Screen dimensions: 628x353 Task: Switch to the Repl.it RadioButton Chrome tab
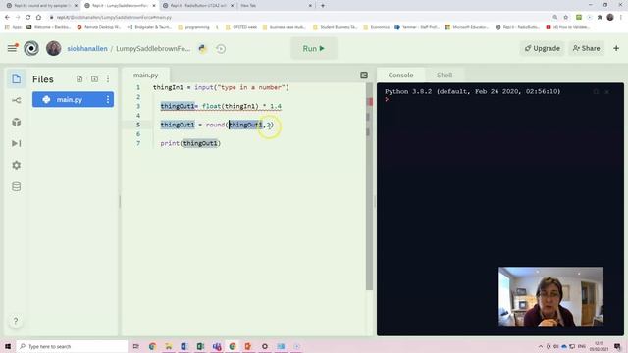[x=198, y=6]
